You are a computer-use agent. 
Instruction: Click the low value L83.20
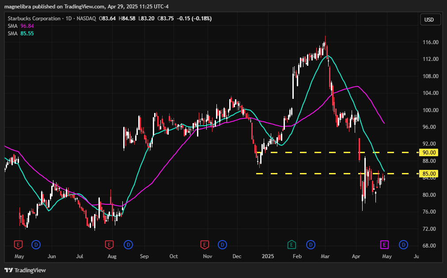click(x=146, y=19)
